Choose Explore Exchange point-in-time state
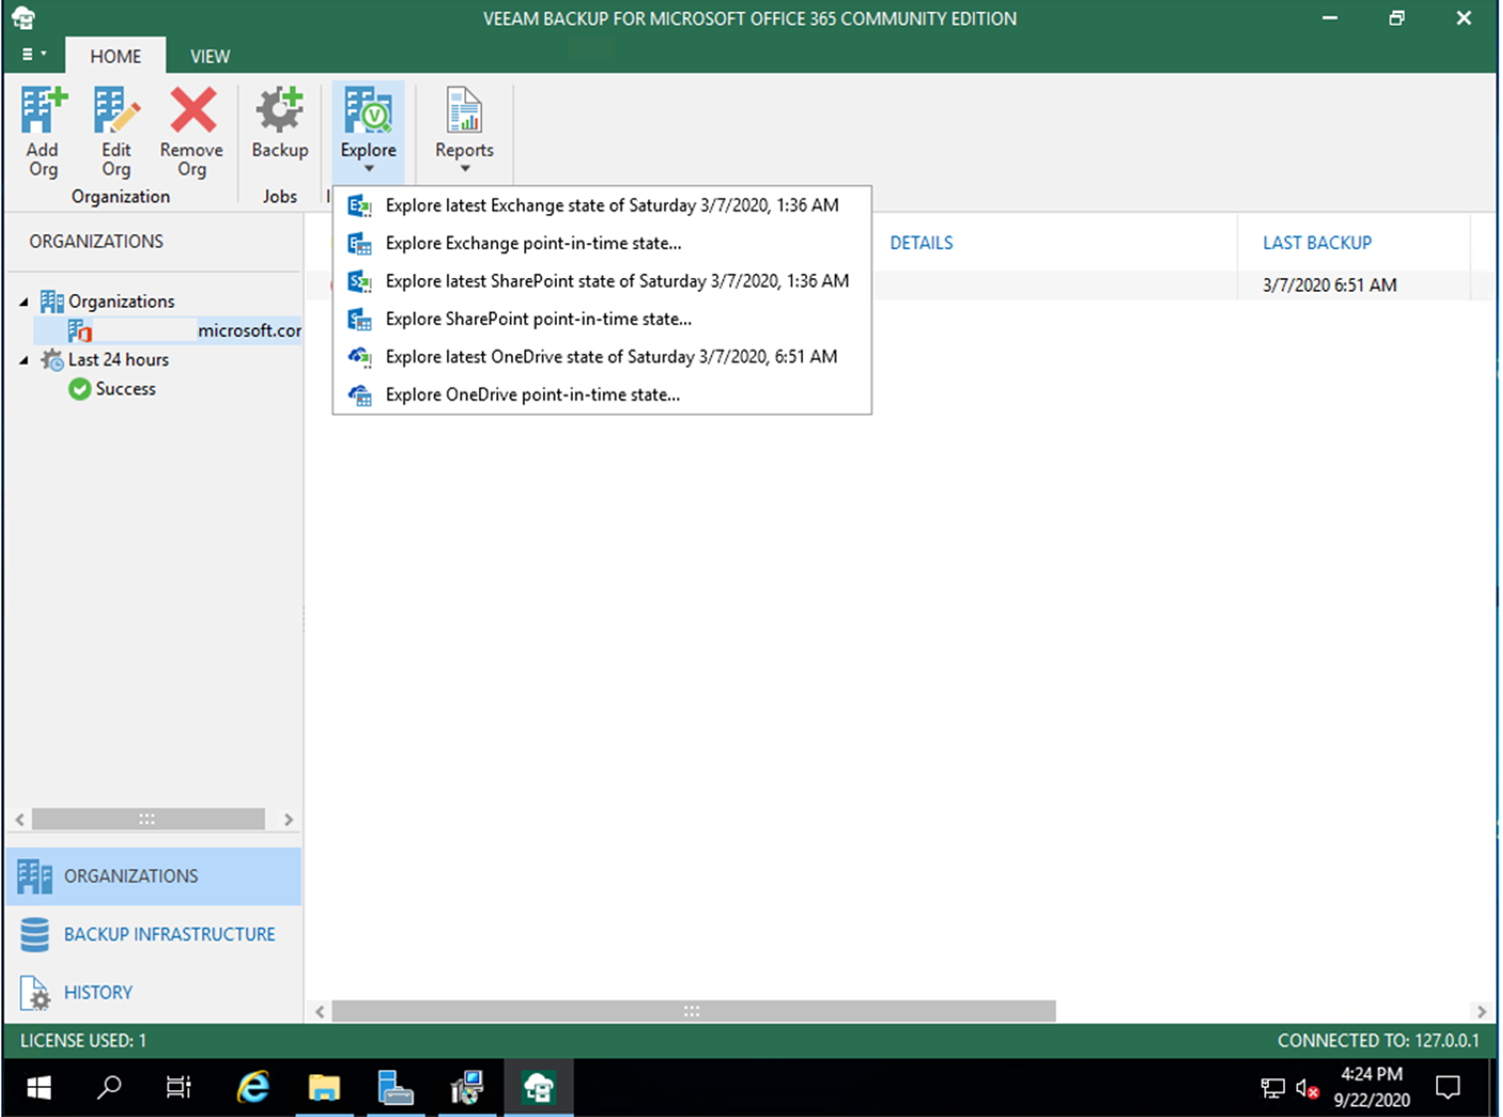 [602, 244]
